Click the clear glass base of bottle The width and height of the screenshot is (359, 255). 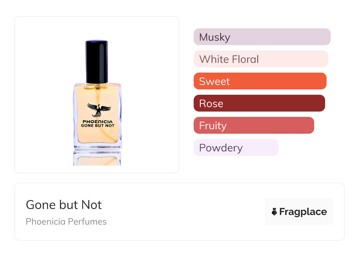pos(97,146)
